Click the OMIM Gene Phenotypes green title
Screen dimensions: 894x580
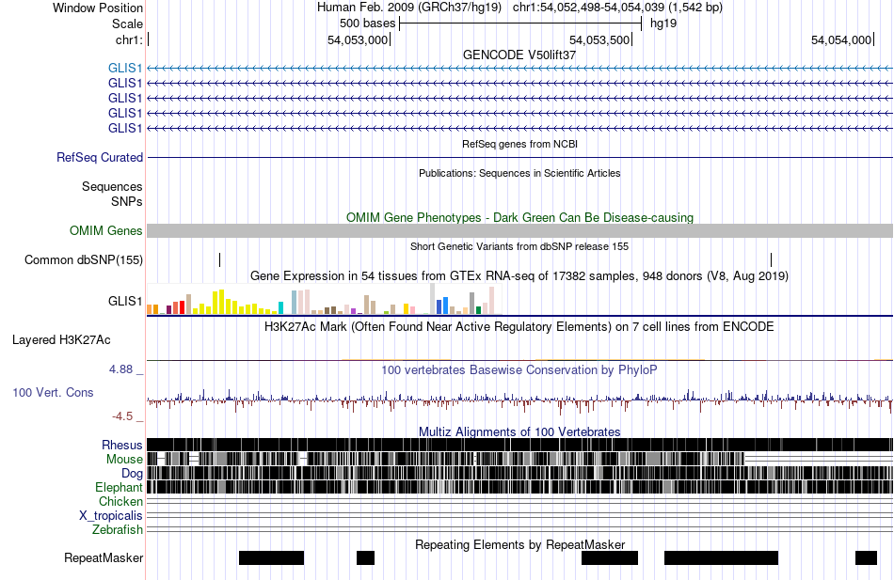point(519,218)
